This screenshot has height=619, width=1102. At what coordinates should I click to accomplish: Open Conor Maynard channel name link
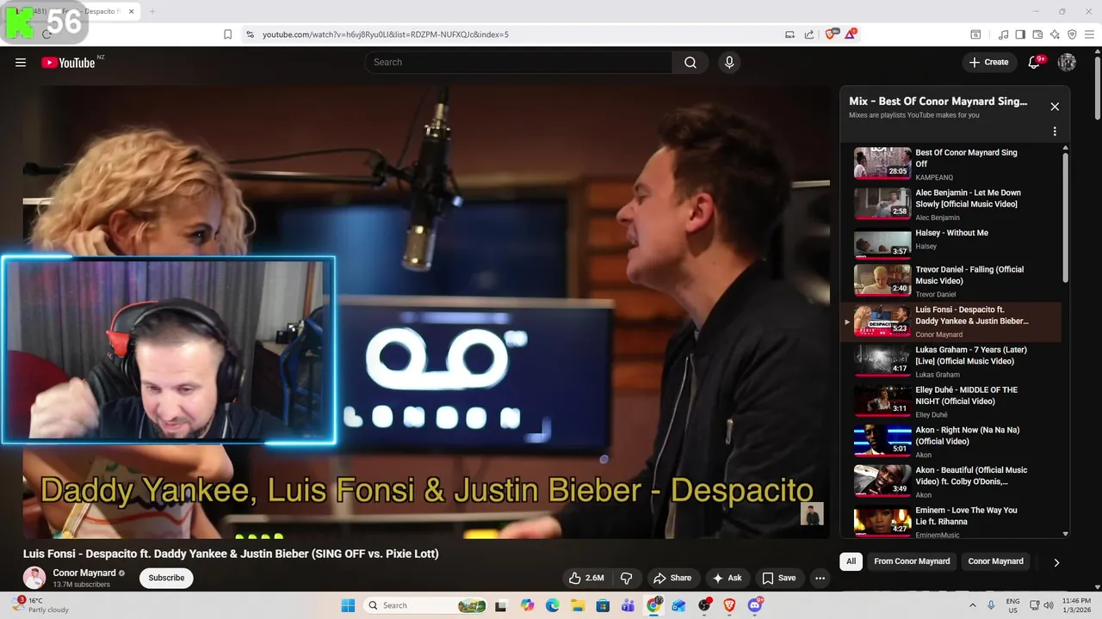tap(84, 573)
